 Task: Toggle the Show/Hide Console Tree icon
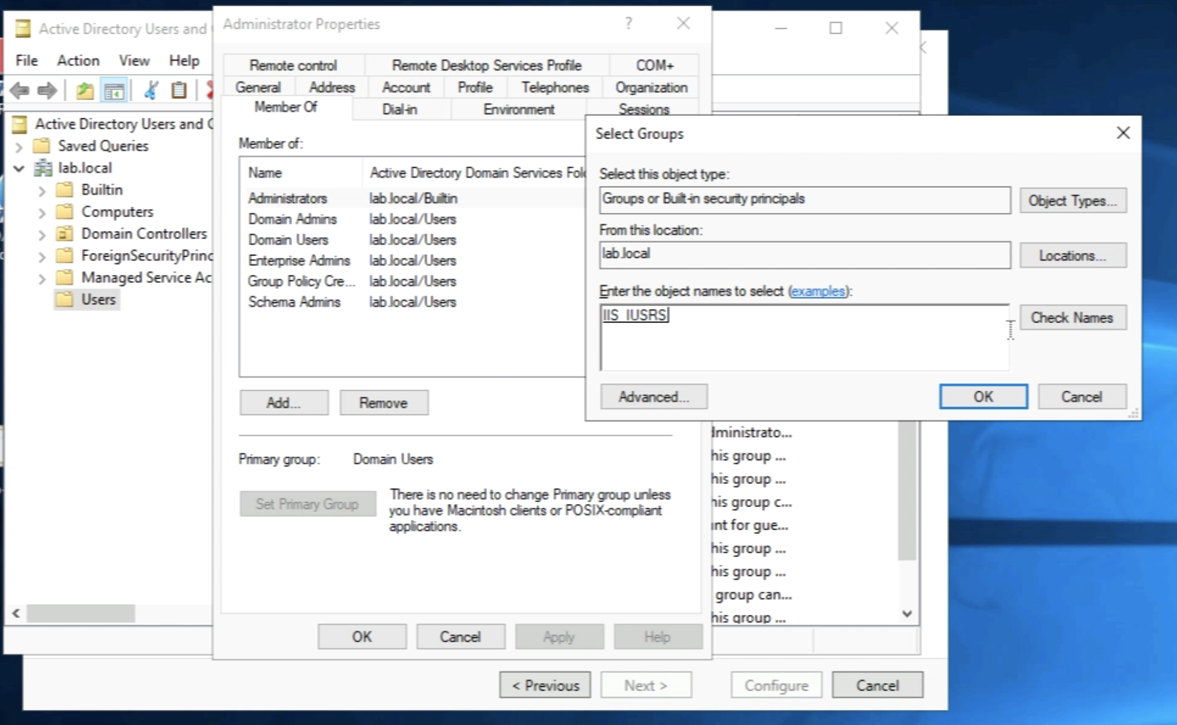pos(114,91)
